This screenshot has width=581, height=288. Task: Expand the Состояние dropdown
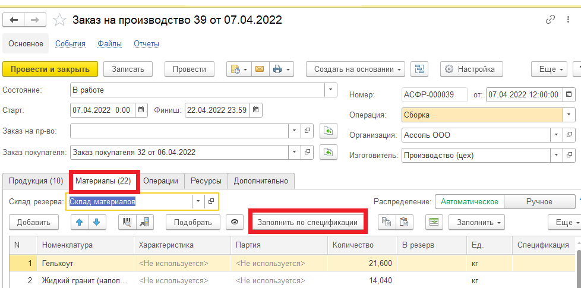point(331,90)
